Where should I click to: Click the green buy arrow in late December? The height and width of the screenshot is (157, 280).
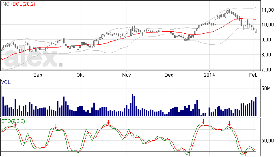click(189, 153)
